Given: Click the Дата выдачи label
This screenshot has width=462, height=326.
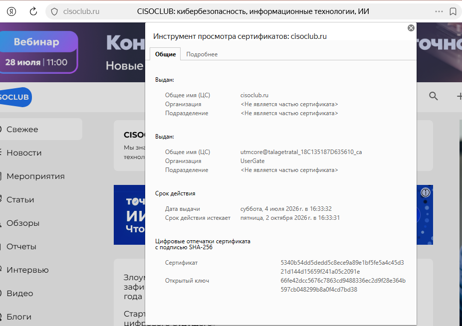Looking at the screenshot, I should click(183, 209).
